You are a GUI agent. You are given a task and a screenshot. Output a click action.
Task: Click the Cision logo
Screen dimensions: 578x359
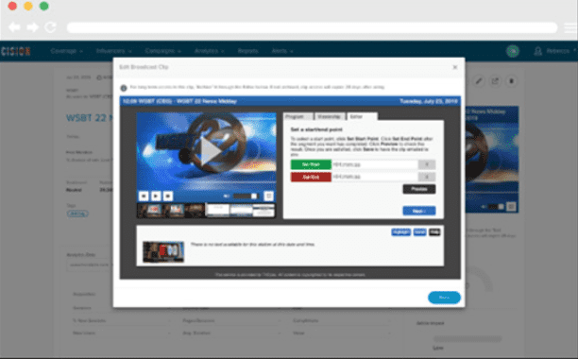15,51
